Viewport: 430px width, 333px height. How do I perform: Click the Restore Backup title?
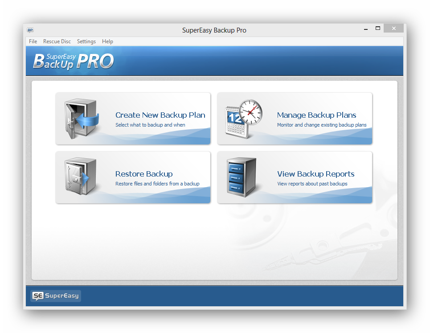pyautogui.click(x=144, y=174)
